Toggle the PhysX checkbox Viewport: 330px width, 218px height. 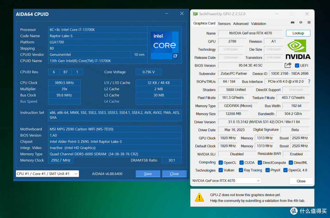click(267, 170)
